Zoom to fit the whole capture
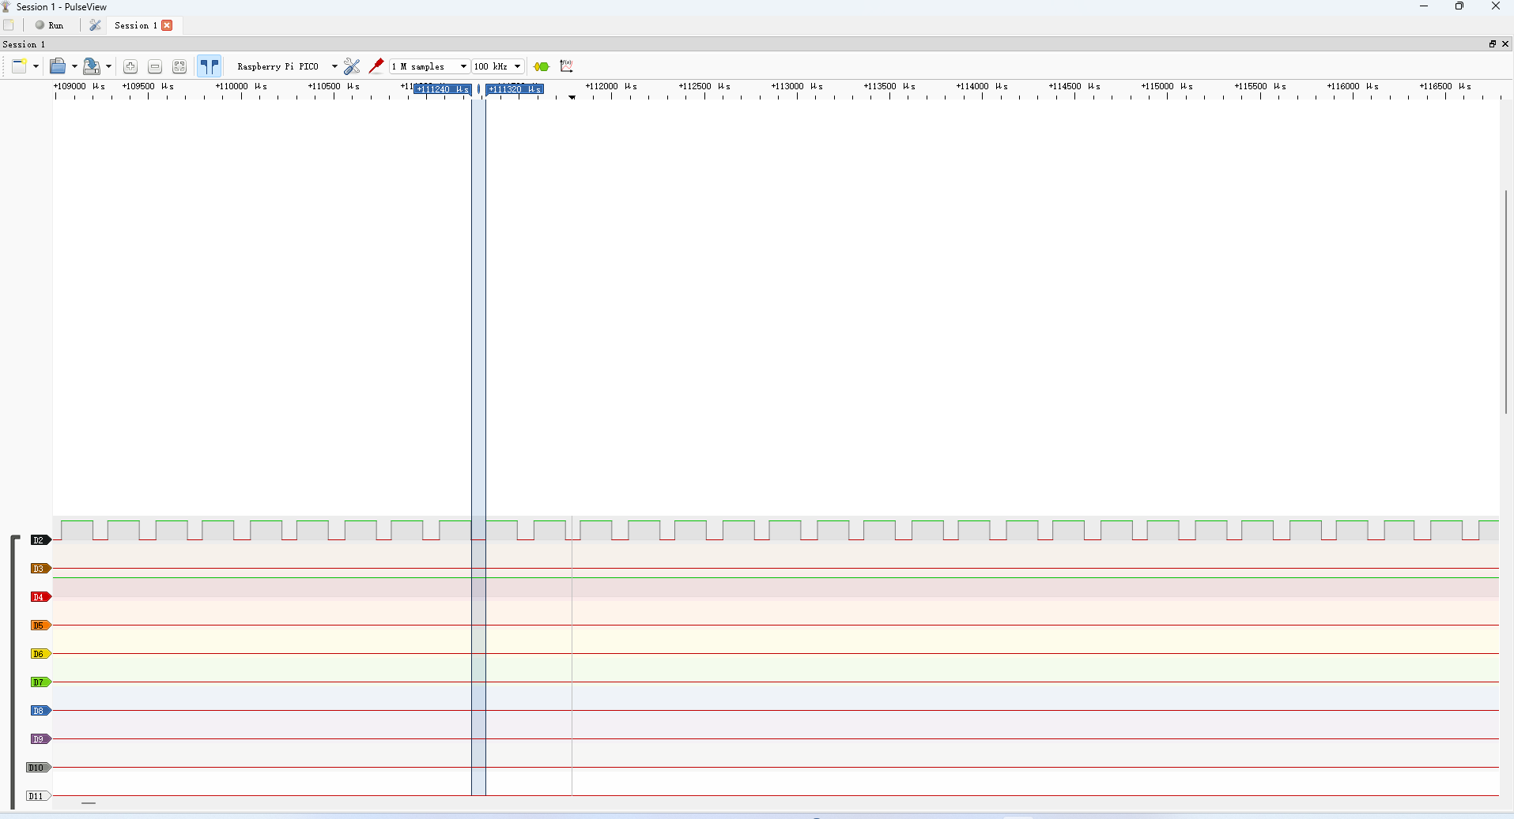Screen dimensions: 1514x819 [179, 66]
